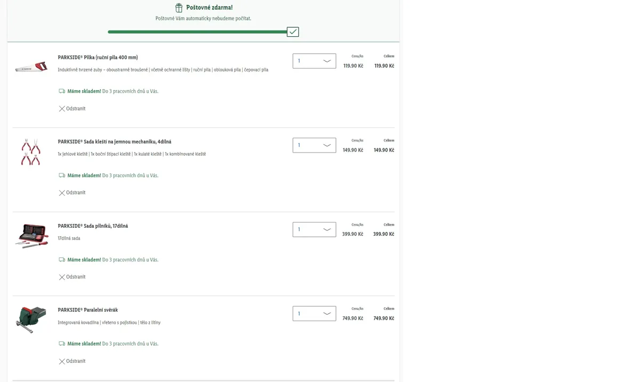
Task: Click total price 399.90 Kč under Celkem
Action: coord(384,234)
